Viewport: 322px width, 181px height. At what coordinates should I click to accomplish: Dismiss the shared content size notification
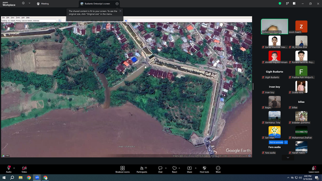click(x=120, y=11)
